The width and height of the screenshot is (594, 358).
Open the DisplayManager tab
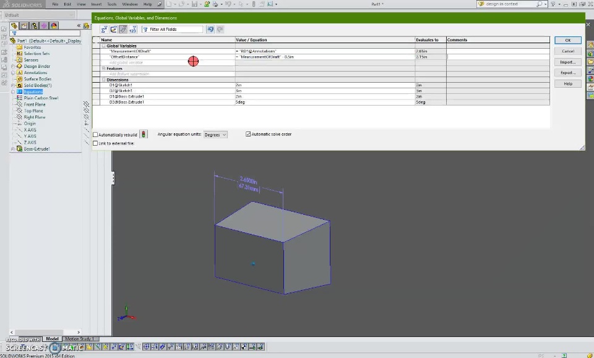click(x=54, y=26)
